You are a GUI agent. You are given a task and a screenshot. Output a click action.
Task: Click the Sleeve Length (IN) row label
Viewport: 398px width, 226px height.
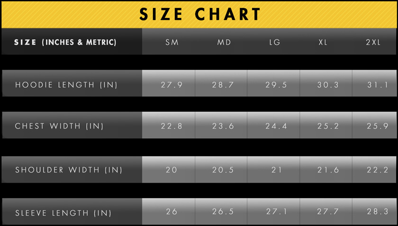pyautogui.click(x=63, y=213)
